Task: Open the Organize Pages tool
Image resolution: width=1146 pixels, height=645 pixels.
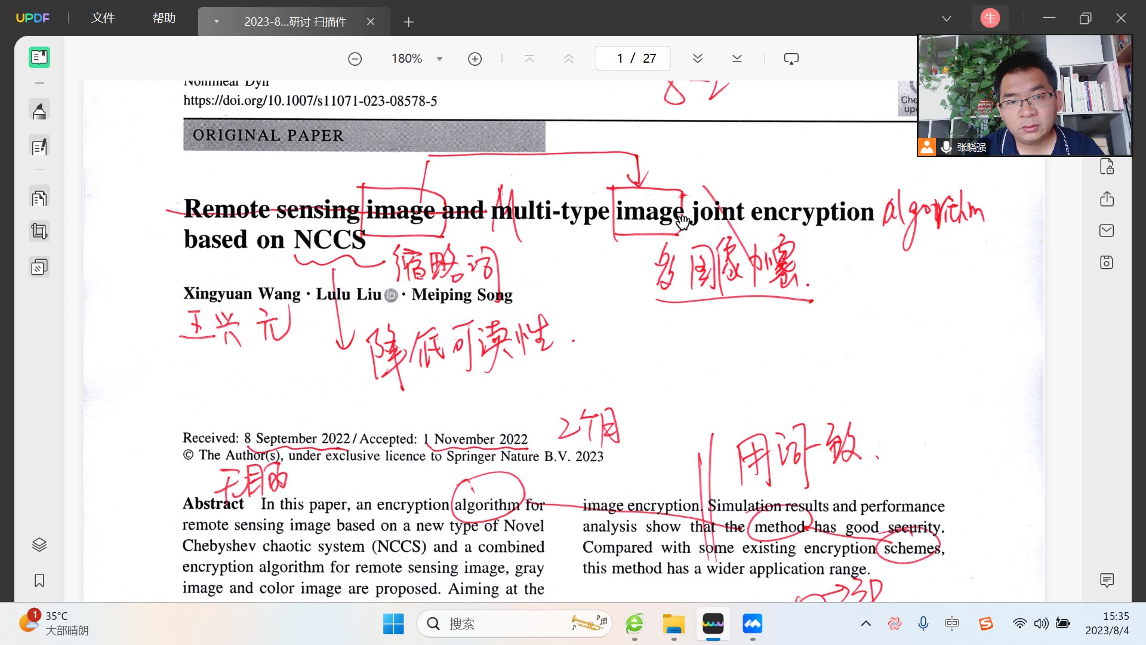Action: pyautogui.click(x=39, y=198)
